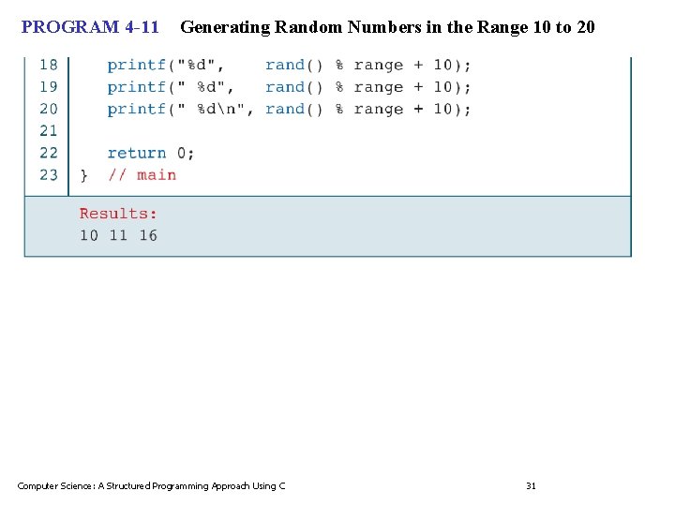Select title 'Generating Random Numbers in the Range 10 to 20'

click(387, 27)
